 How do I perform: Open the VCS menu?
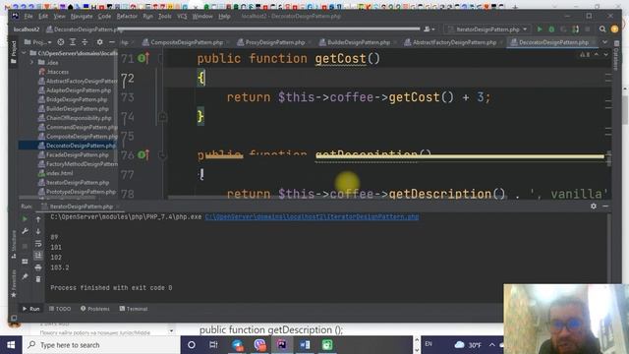coord(182,17)
